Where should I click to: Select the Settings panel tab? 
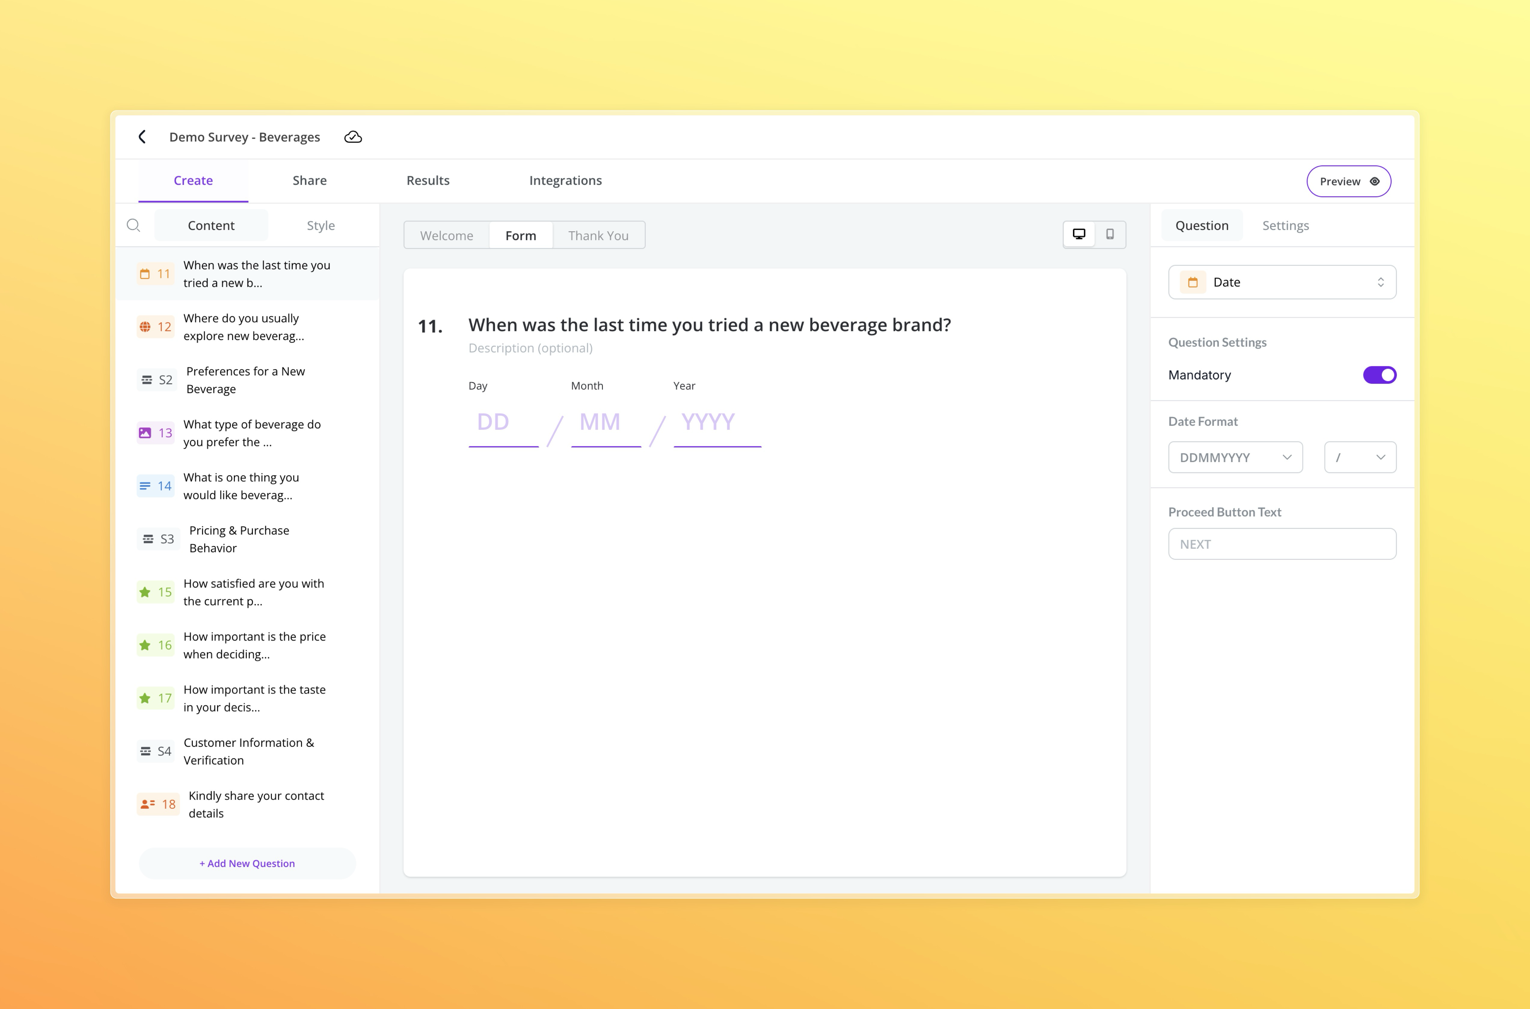pos(1286,226)
